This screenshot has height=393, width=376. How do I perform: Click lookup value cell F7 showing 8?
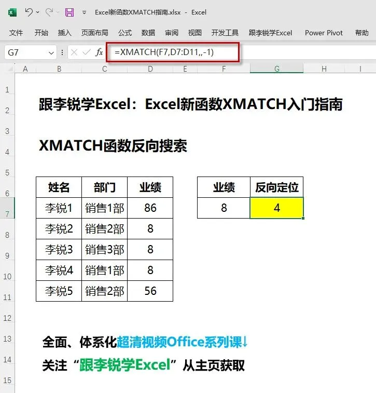(224, 208)
